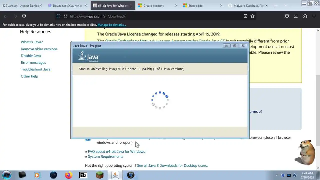Open the What is Java? link

[x=32, y=42]
